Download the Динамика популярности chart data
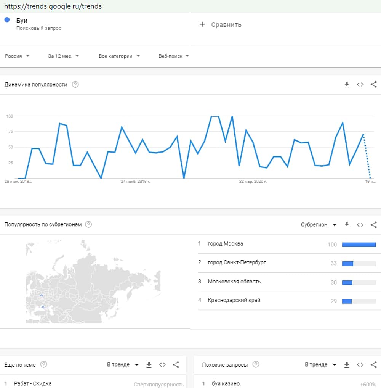This screenshot has height=388, width=381. pyautogui.click(x=347, y=85)
